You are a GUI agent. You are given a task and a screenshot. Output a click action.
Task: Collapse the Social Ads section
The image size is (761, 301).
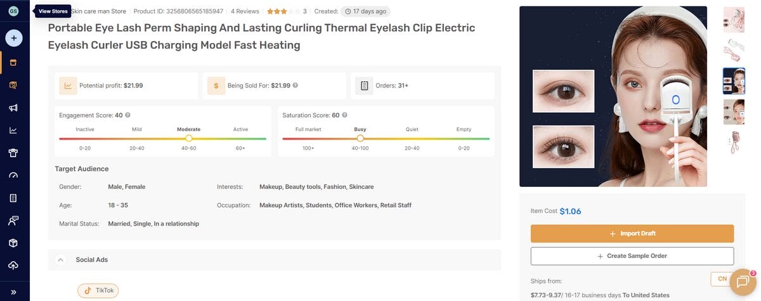click(x=61, y=259)
